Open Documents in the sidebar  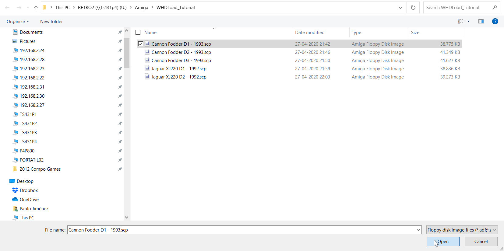tap(31, 32)
